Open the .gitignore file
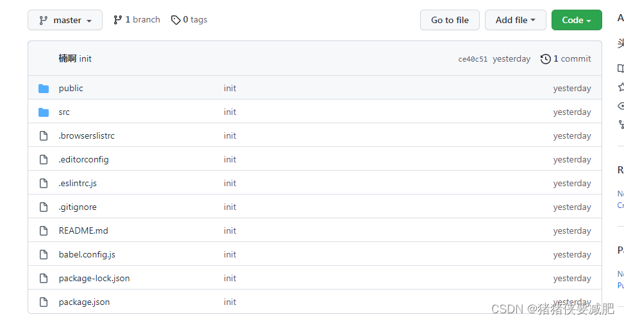This screenshot has width=624, height=321. (x=78, y=207)
